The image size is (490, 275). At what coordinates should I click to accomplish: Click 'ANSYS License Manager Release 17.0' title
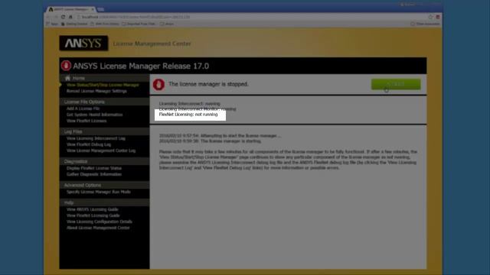(x=141, y=66)
